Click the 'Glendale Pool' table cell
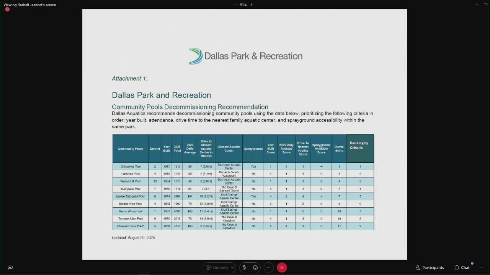The image size is (490, 275). pyautogui.click(x=131, y=174)
